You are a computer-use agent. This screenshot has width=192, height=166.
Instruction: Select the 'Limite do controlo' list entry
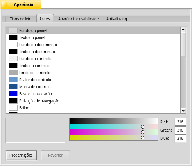tap(93, 73)
